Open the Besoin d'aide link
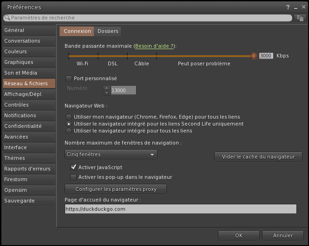This screenshot has width=309, height=246. click(154, 46)
